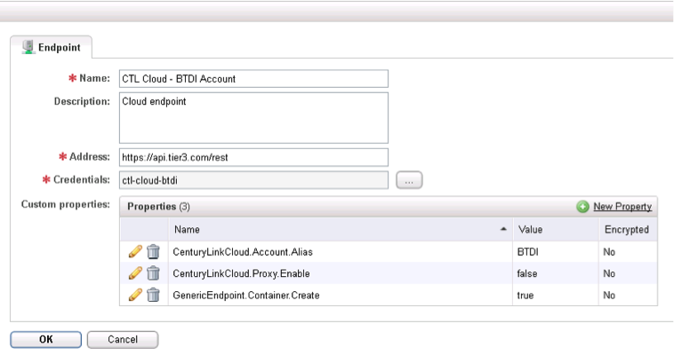
Task: Delete the GenericEndpoint.Container.Create property trash icon
Action: [154, 295]
